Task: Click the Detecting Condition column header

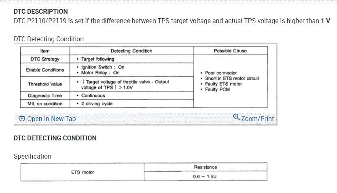Action: (131, 51)
